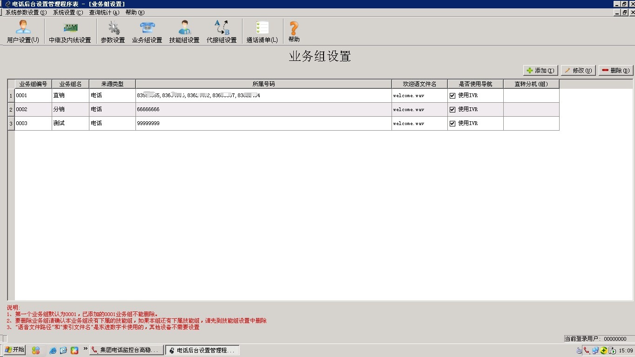Click the 直转分机(组) column header
Screen dimensions: 635x357
531,84
